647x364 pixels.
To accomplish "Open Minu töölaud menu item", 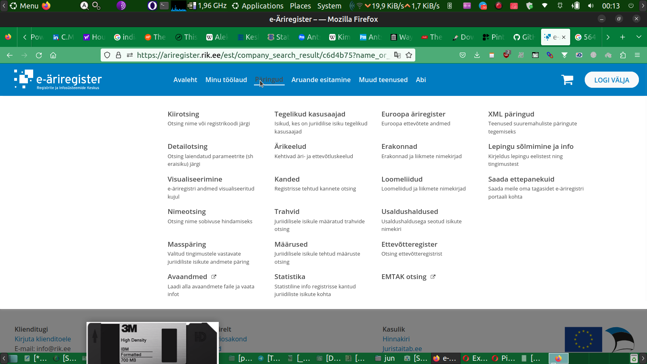I will coord(226,80).
